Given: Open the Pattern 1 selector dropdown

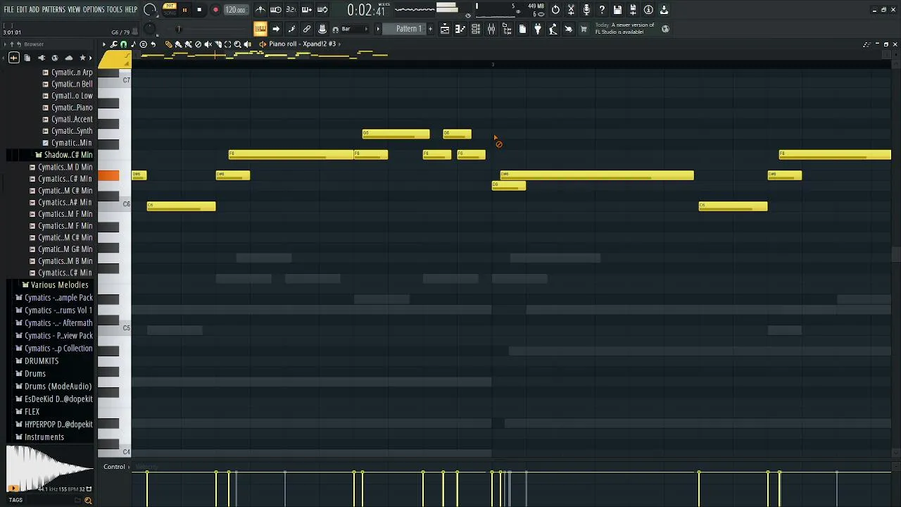Looking at the screenshot, I should tap(408, 29).
